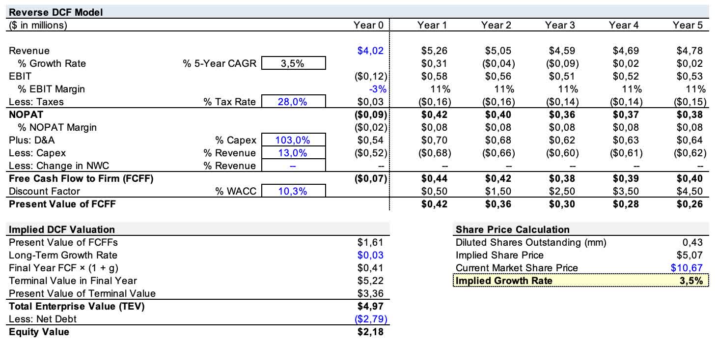Screen dimensions: 717x344
Task: Select the Net Debt value ($2,79)
Action: click(x=368, y=319)
